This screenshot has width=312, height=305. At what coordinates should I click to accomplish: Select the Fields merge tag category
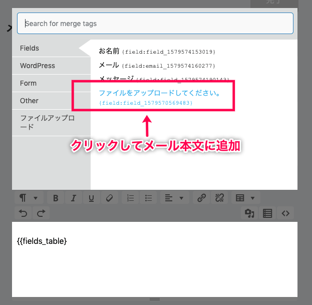[51, 48]
